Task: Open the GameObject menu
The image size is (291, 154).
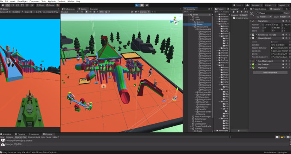Action: coord(22,1)
